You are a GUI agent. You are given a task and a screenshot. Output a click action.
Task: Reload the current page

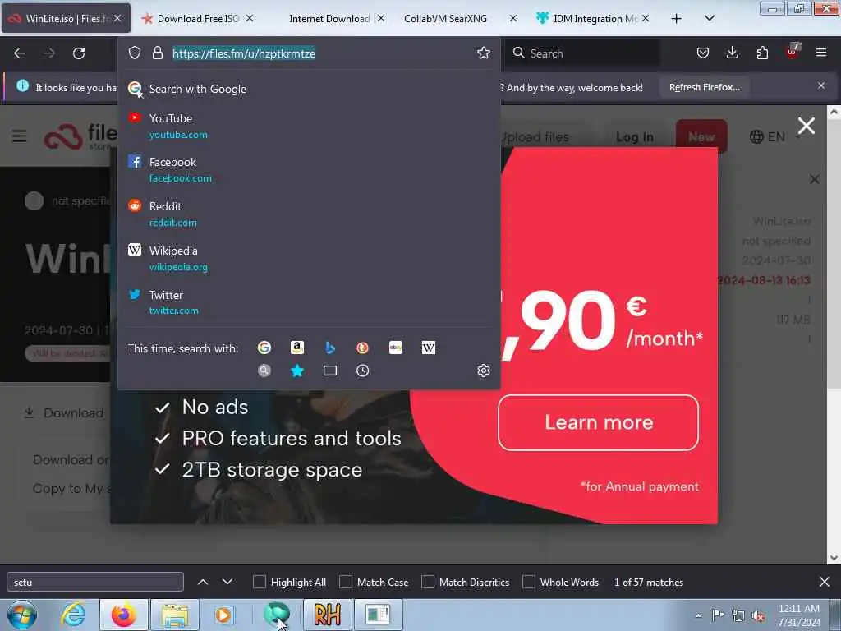point(79,53)
